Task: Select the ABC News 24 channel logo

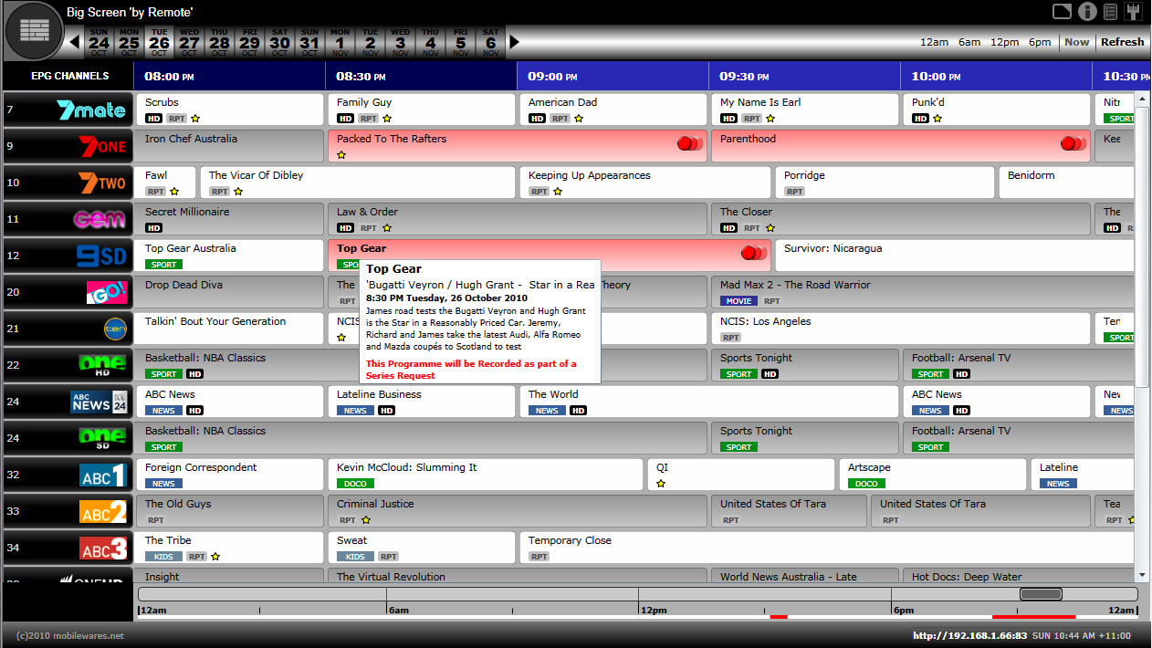Action: pyautogui.click(x=99, y=402)
